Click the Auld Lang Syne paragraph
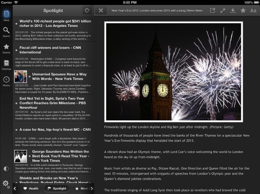 pyautogui.click(x=175, y=190)
